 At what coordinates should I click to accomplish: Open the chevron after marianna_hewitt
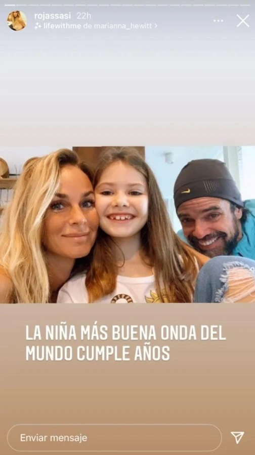coord(156,26)
